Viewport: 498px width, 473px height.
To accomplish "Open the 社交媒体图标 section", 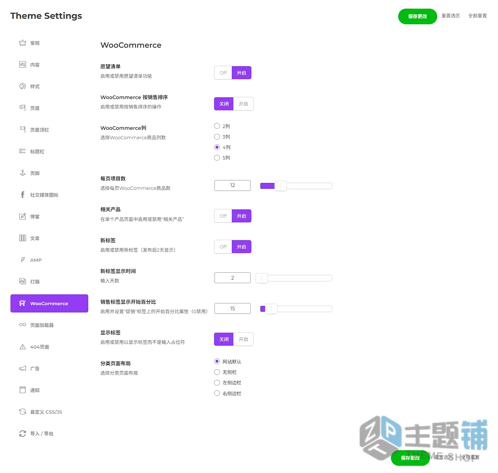I will coord(49,195).
